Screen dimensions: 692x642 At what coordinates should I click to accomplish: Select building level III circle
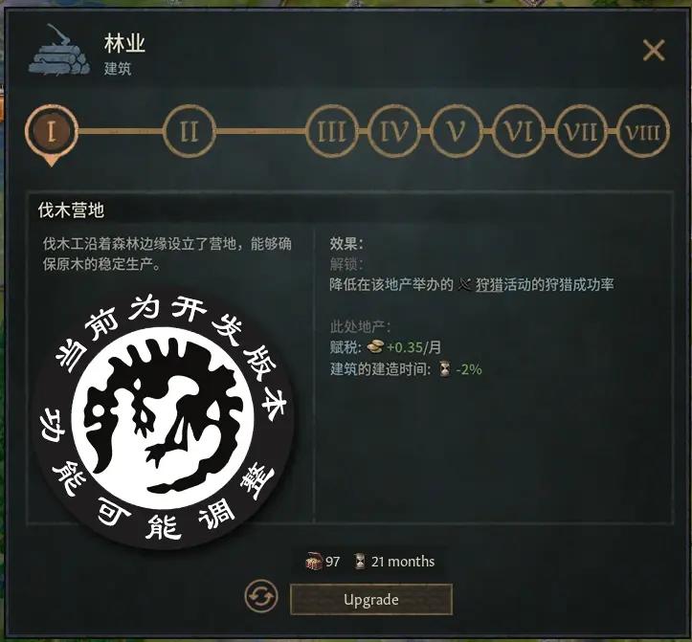332,131
